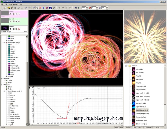
Task: Click the loop icon beside the 250 field
Action: [100, 8]
